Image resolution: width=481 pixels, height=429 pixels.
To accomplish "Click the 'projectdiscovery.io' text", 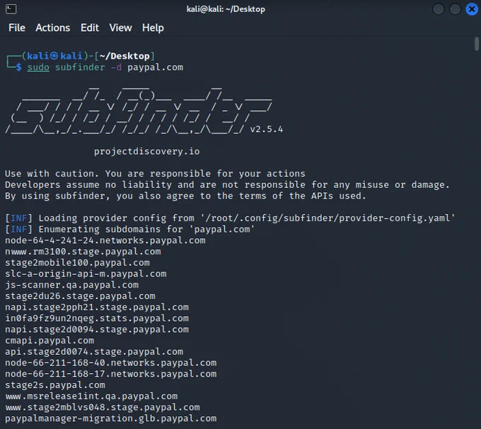I will tap(147, 151).
